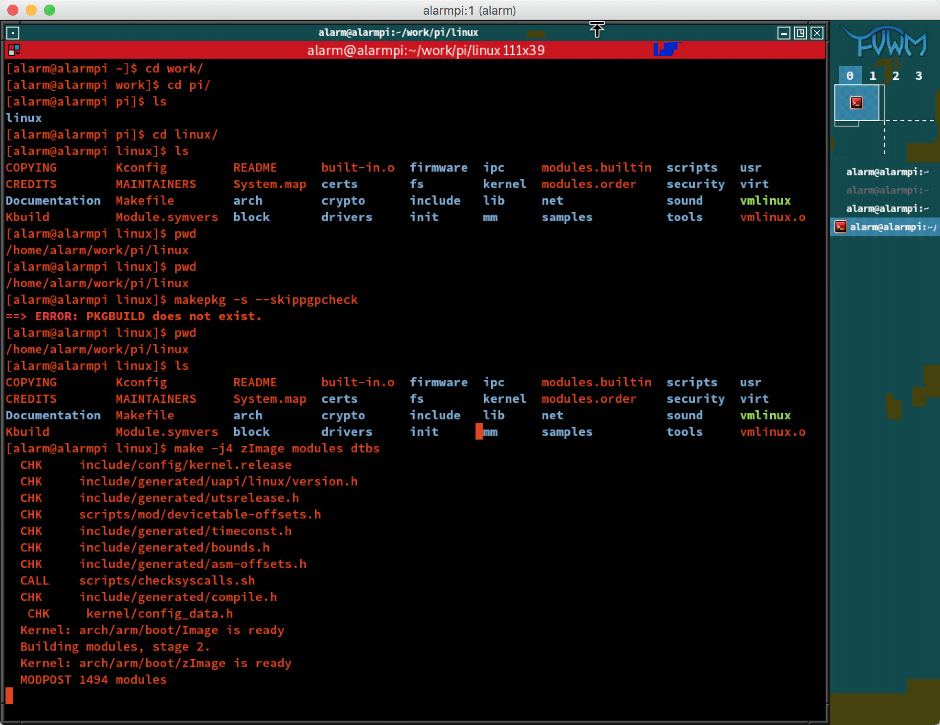Maximize terminal with FVWM maximize icon
Image resolution: width=940 pixels, height=725 pixels.
click(x=800, y=33)
